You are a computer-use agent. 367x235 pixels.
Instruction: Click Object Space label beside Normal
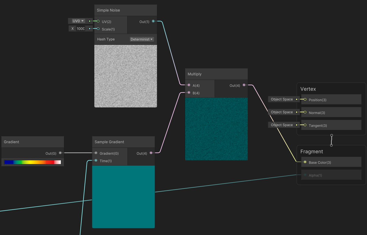click(282, 112)
